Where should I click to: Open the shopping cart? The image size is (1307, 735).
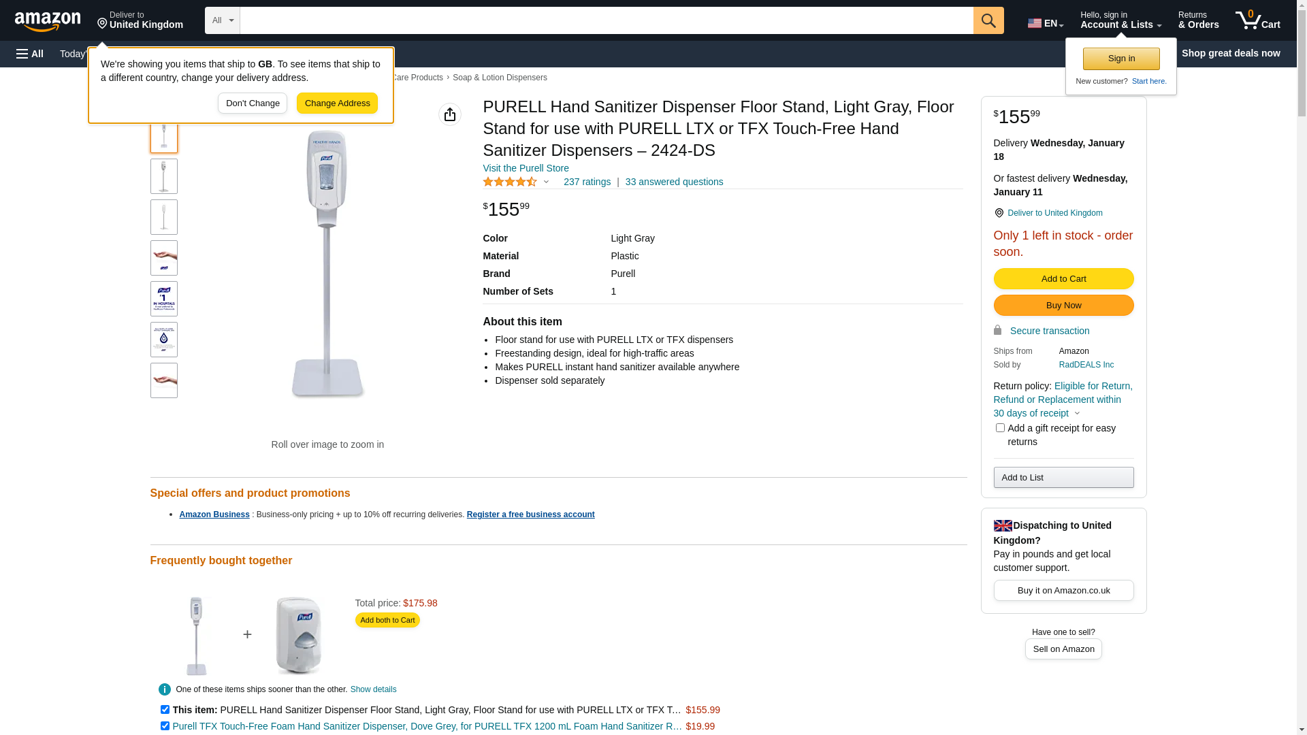(x=1258, y=20)
